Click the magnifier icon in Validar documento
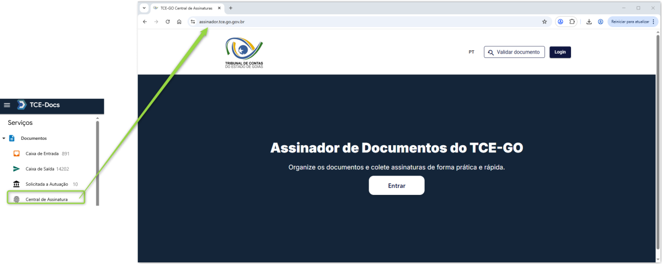Screen dimensions: 662x264 (x=491, y=52)
